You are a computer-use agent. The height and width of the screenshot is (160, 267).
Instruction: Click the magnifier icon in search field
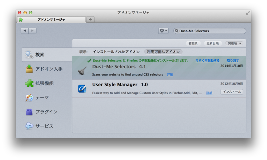tap(177, 31)
